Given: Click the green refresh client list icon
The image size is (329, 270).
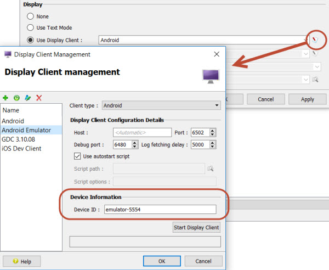Looking at the screenshot, I should click(16, 98).
